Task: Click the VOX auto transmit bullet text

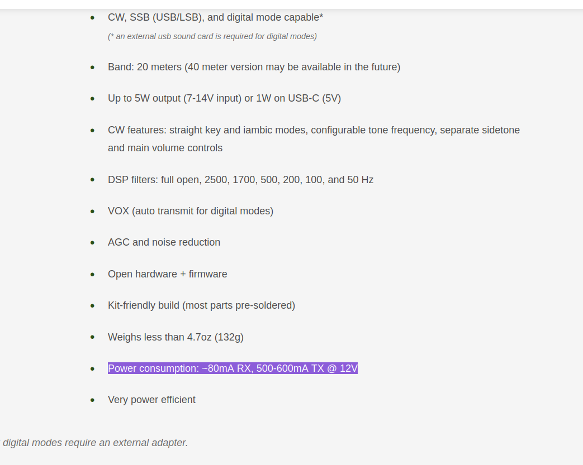Action: coord(191,211)
